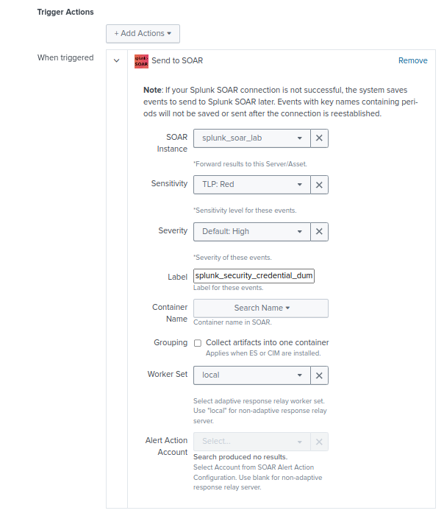Screen dimensions: 444x516
Task: Clear the Severity Default: High selection
Action: [x=319, y=231]
